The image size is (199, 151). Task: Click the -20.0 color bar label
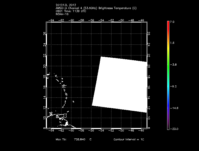coord(173,129)
